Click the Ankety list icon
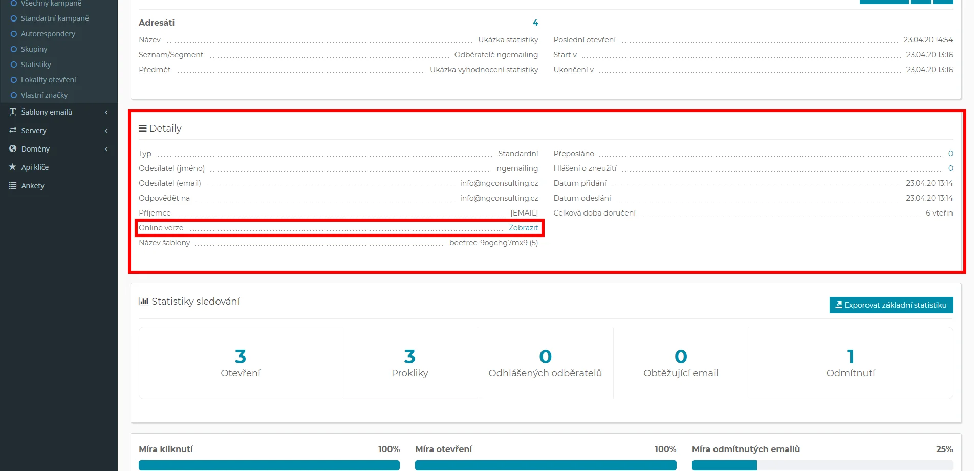This screenshot has width=974, height=471. (13, 186)
